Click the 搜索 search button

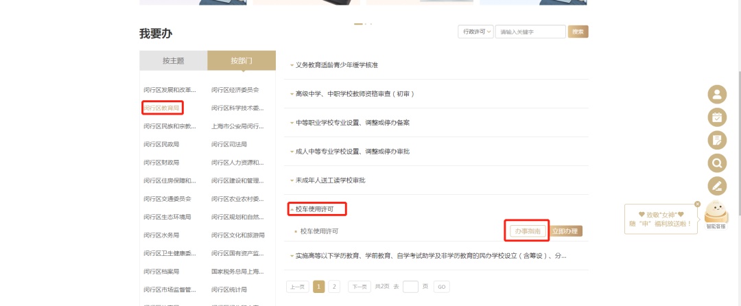[578, 32]
